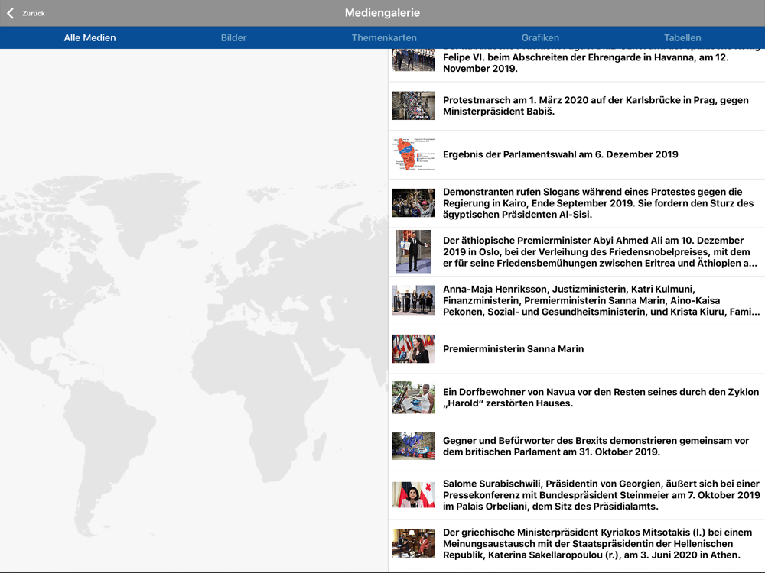Open the Tabellen tab
Viewport: 765px width, 573px height.
click(x=682, y=37)
